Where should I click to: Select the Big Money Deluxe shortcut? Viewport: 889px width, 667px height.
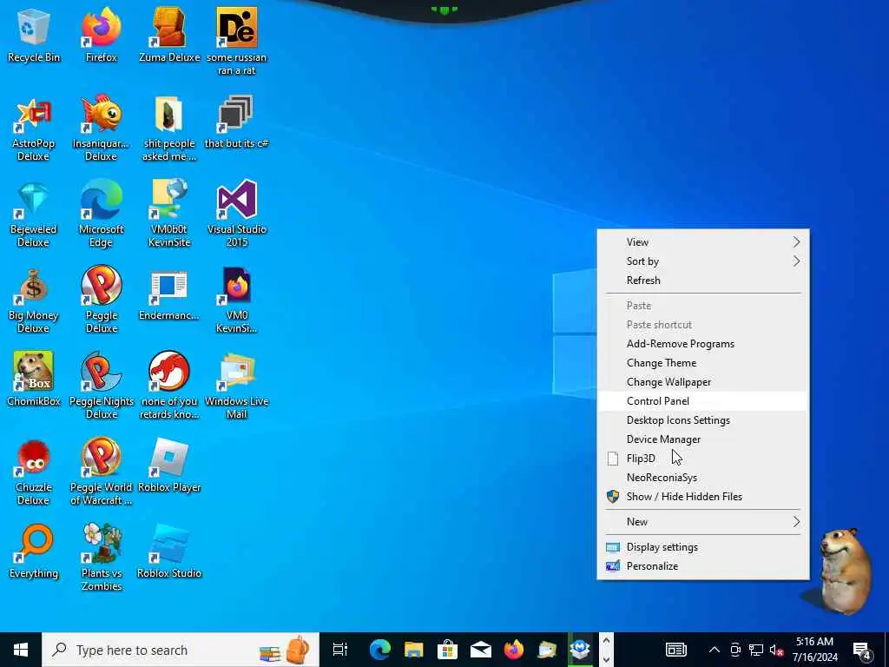click(34, 300)
